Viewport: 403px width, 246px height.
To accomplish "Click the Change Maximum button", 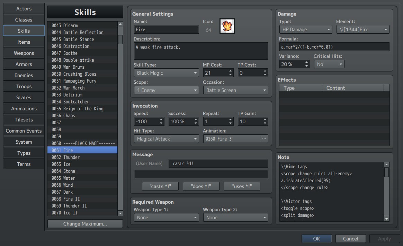I will pos(85,223).
